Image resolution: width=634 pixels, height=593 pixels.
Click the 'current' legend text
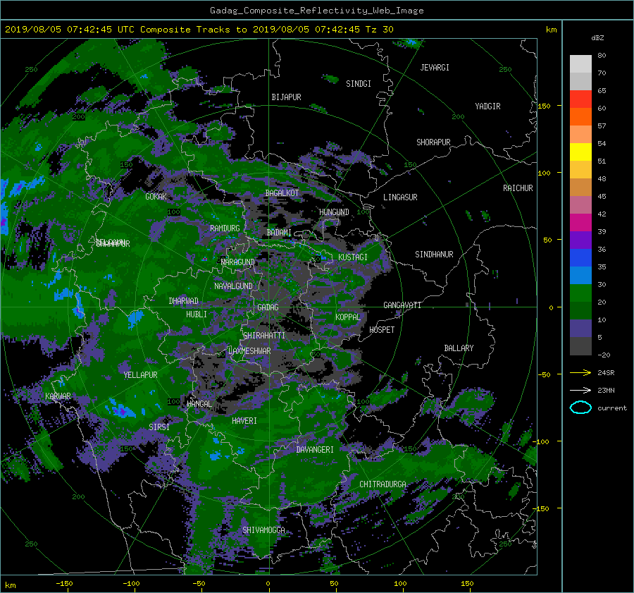coord(611,408)
